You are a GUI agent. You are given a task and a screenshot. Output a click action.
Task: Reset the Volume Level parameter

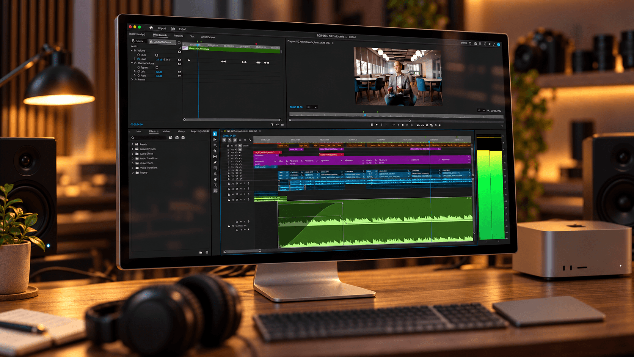179,60
